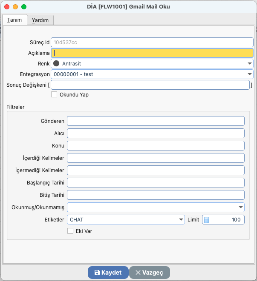
Task: Open the Etiketler dropdown showing CHAT
Action: (x=181, y=220)
